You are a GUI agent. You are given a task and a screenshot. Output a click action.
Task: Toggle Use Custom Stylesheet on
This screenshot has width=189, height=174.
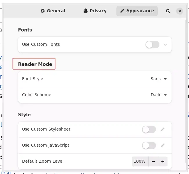tap(149, 129)
